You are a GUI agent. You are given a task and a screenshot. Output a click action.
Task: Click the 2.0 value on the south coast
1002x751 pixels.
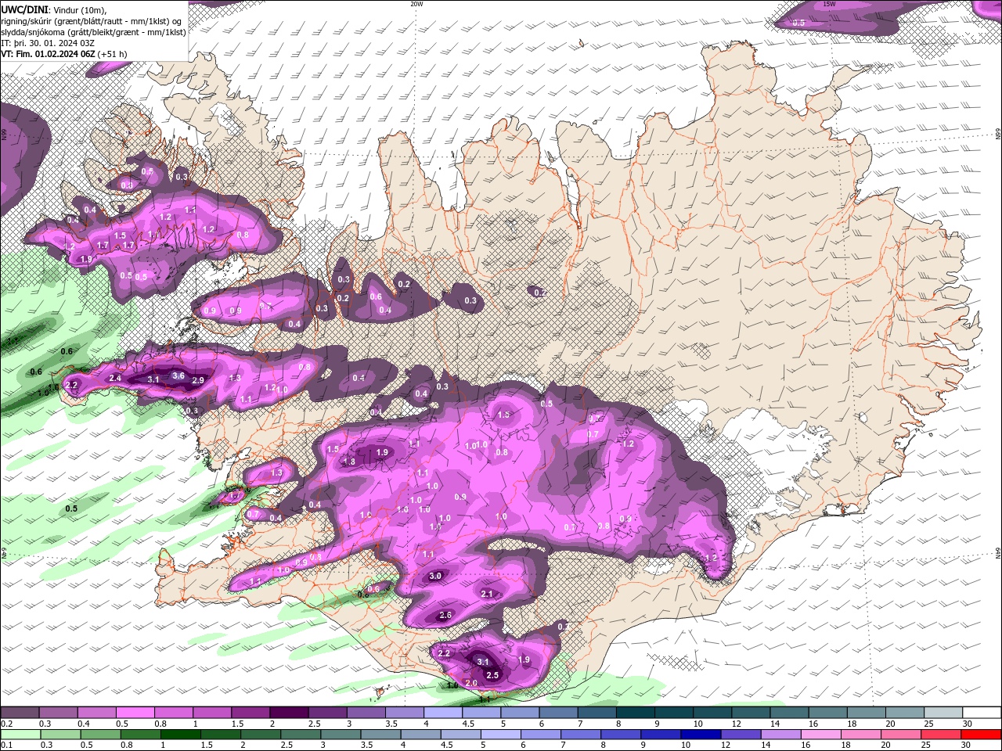pyautogui.click(x=471, y=683)
